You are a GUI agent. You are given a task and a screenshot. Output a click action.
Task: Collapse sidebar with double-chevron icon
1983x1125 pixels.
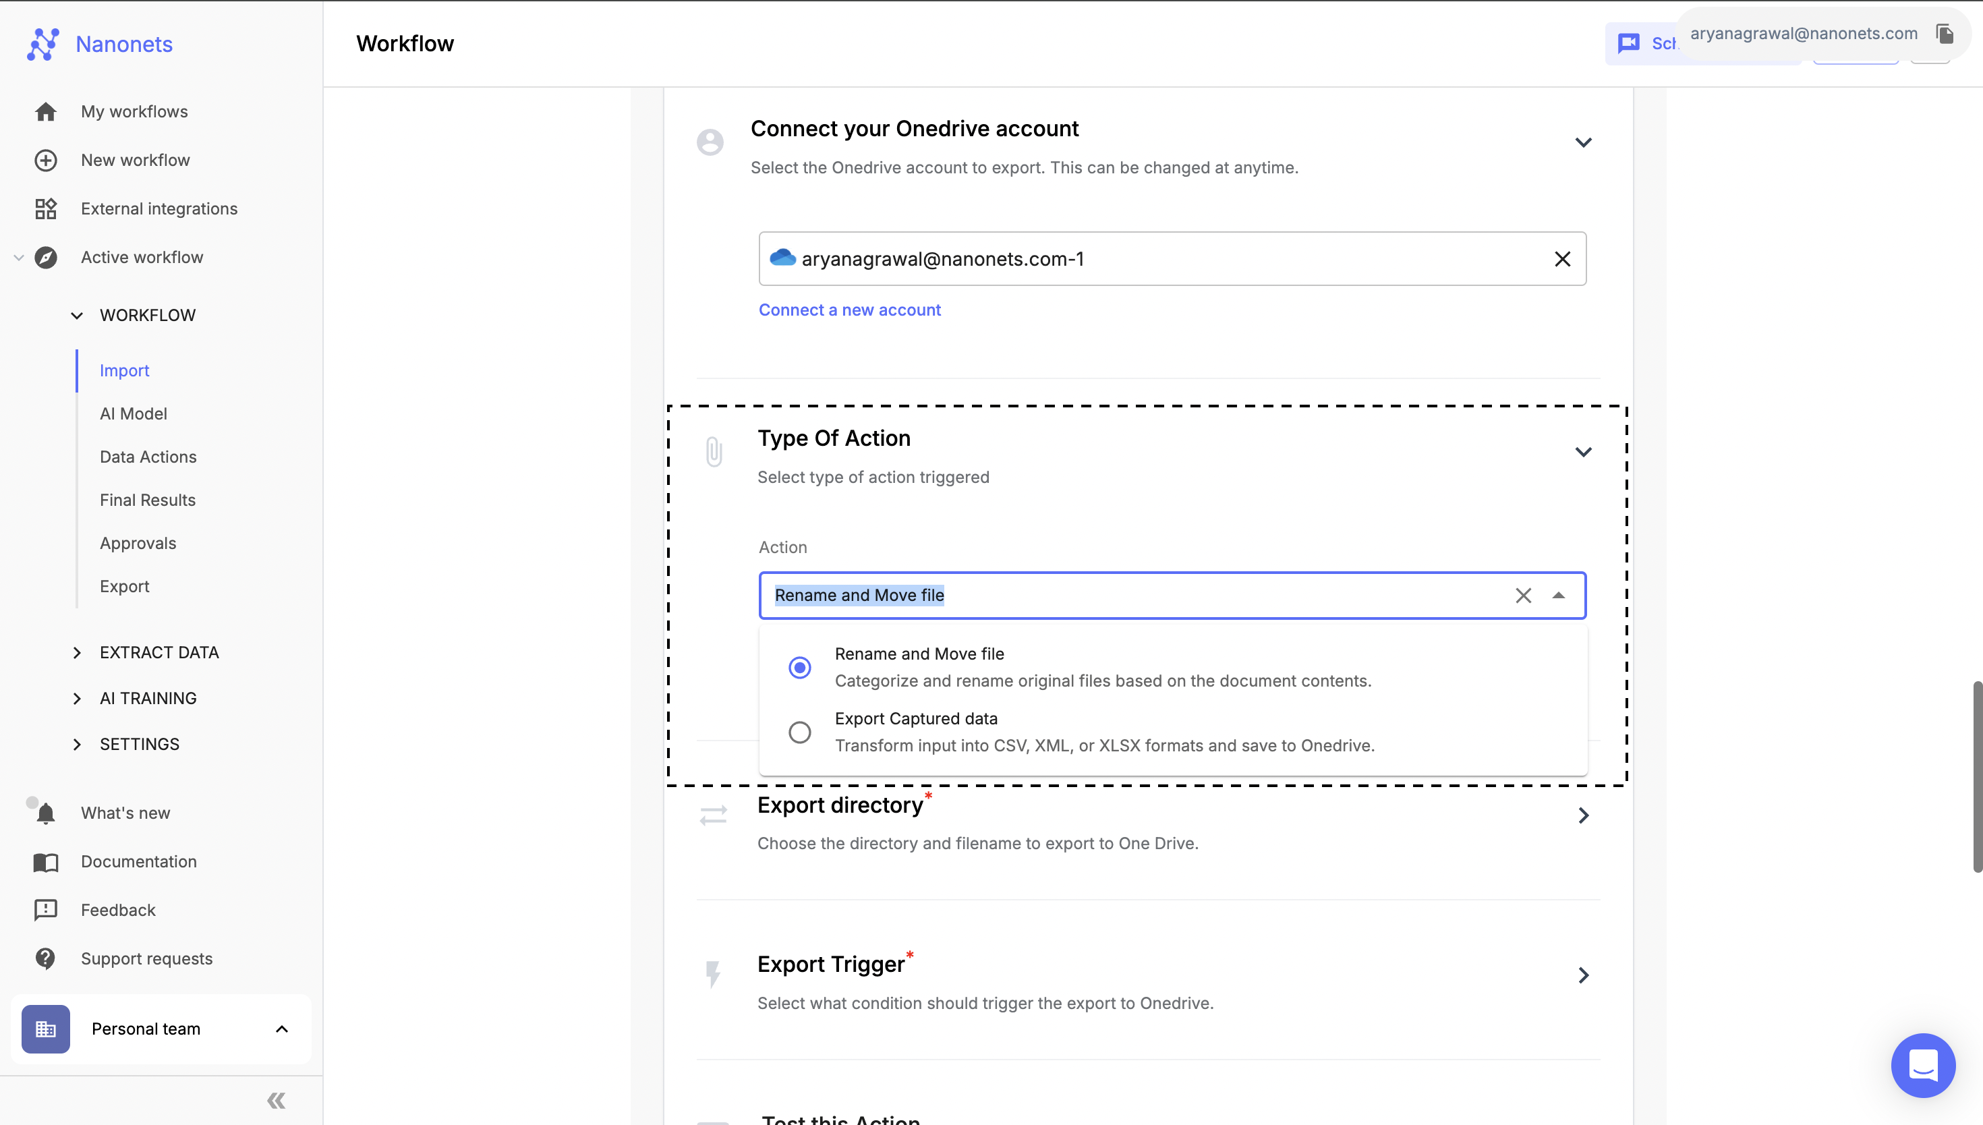point(277,1100)
